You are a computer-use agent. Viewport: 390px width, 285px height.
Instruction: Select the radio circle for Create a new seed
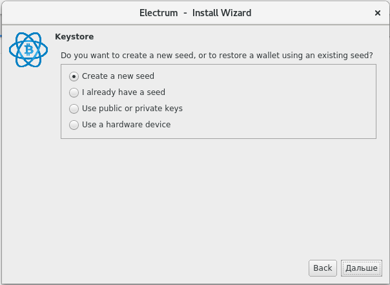pyautogui.click(x=74, y=76)
